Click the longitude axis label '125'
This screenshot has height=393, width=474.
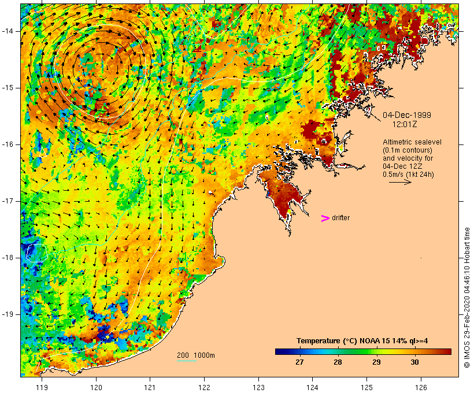[x=367, y=387]
